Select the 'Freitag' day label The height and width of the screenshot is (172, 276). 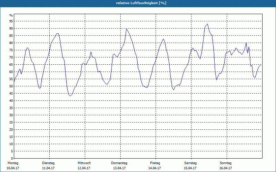pos(155,163)
